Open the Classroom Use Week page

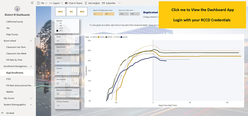pos(16,54)
